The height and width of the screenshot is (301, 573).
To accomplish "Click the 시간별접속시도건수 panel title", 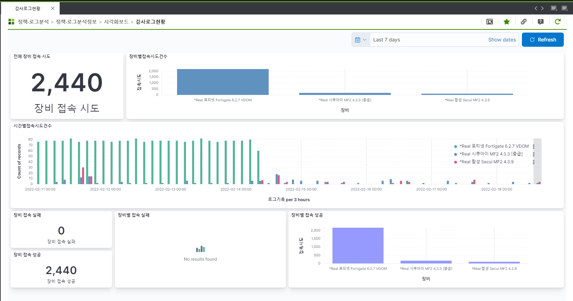I will pos(33,126).
